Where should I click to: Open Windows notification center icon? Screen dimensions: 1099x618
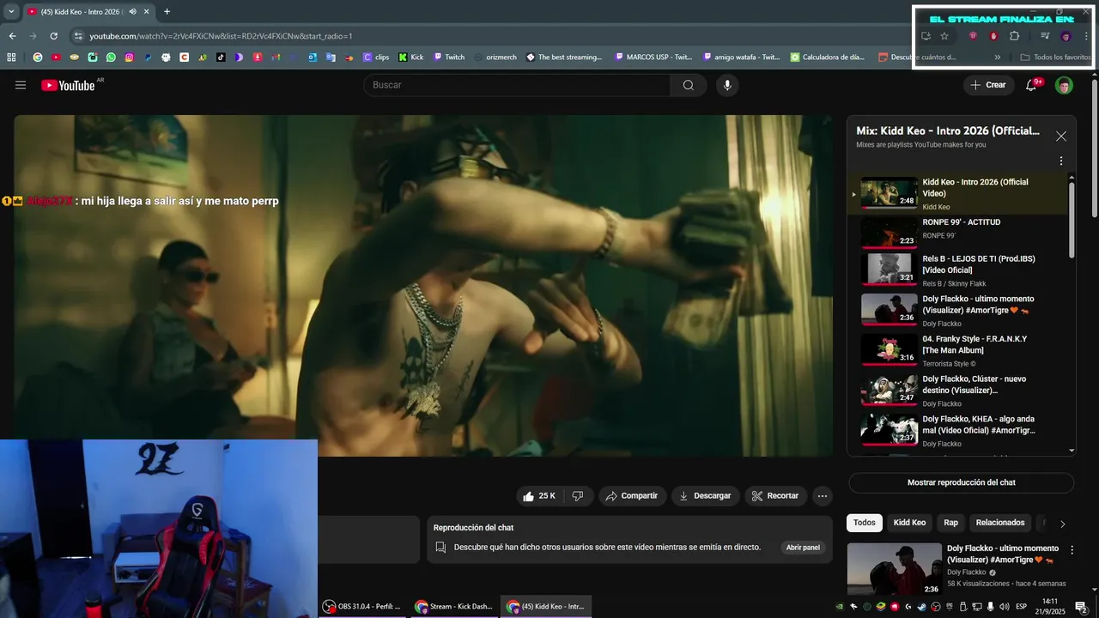click(x=1081, y=607)
